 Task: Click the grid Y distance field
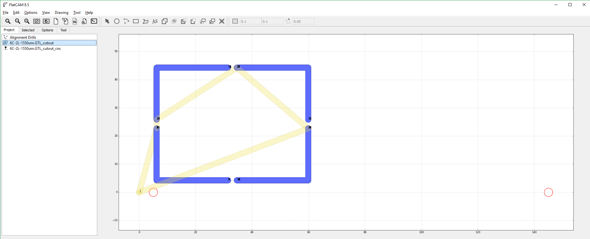click(272, 21)
